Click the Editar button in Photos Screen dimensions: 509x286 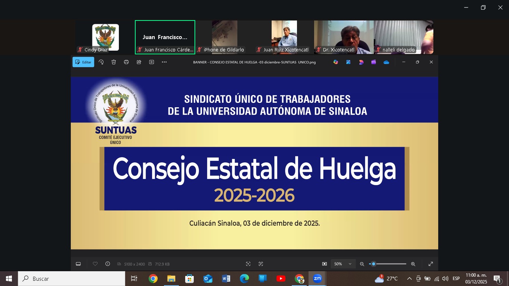tap(83, 62)
